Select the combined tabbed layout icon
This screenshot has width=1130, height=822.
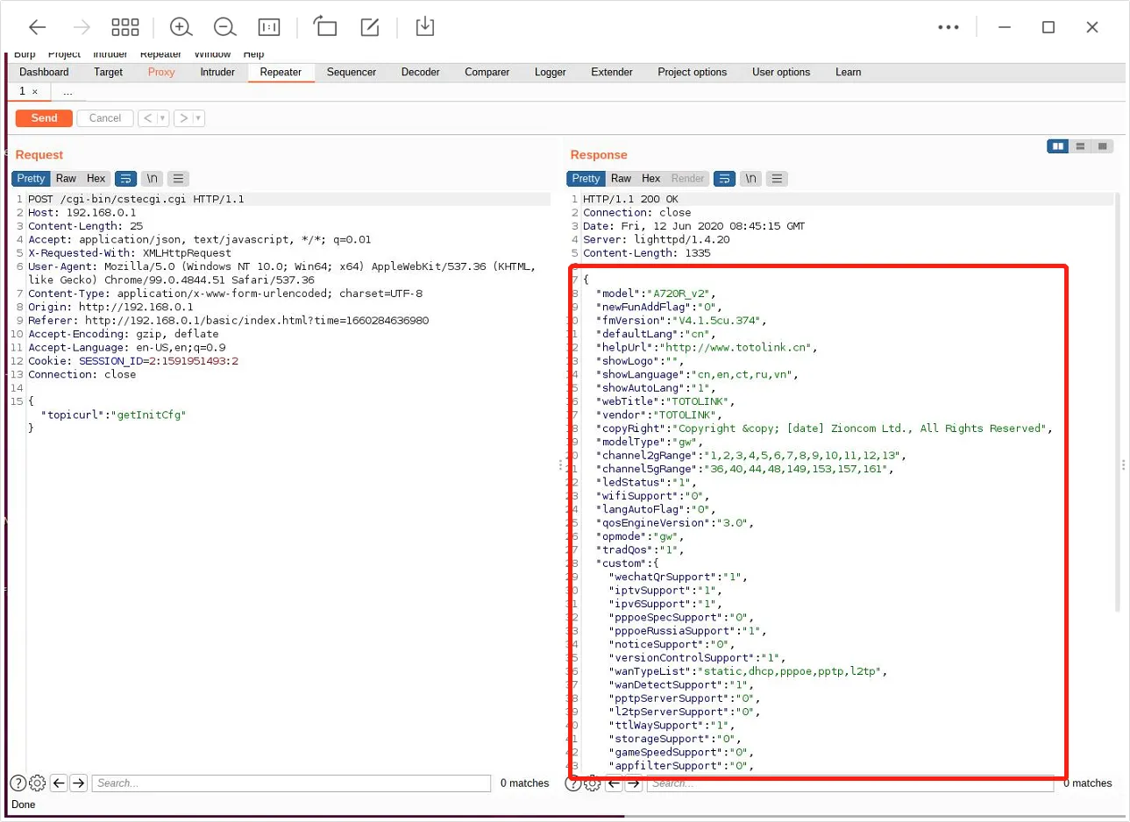[x=1102, y=146]
